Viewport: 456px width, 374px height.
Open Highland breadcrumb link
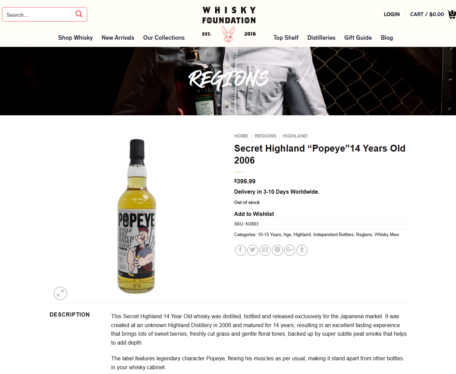295,136
